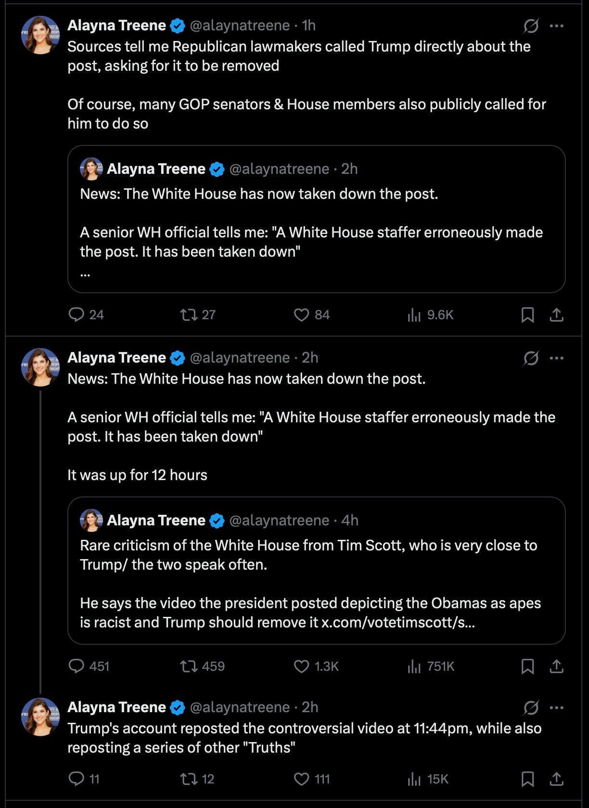Share the post with 9.6K views

pyautogui.click(x=556, y=315)
